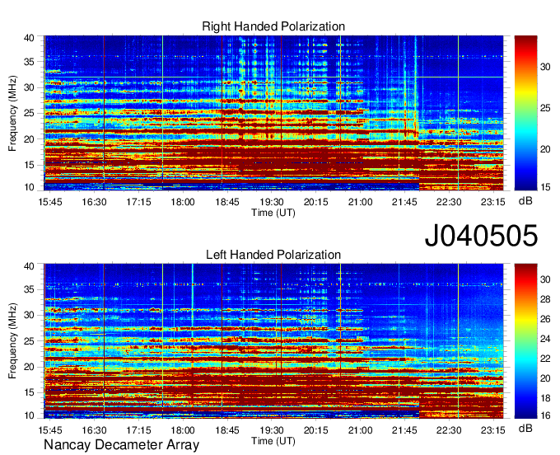This screenshot has height=455, width=560.
Task: Click "17:15" time tick on Right Handed plot
Action: [138, 202]
